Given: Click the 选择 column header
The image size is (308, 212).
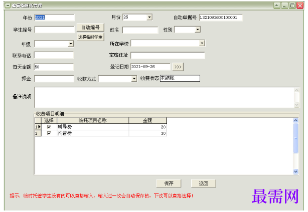Looking at the screenshot, I should click(49, 120).
